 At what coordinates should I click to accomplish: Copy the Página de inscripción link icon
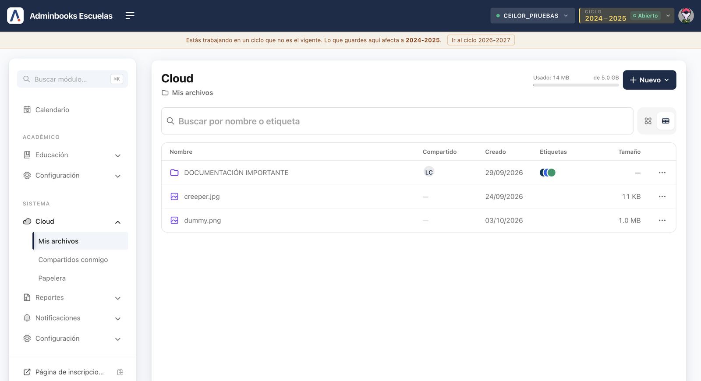(120, 372)
